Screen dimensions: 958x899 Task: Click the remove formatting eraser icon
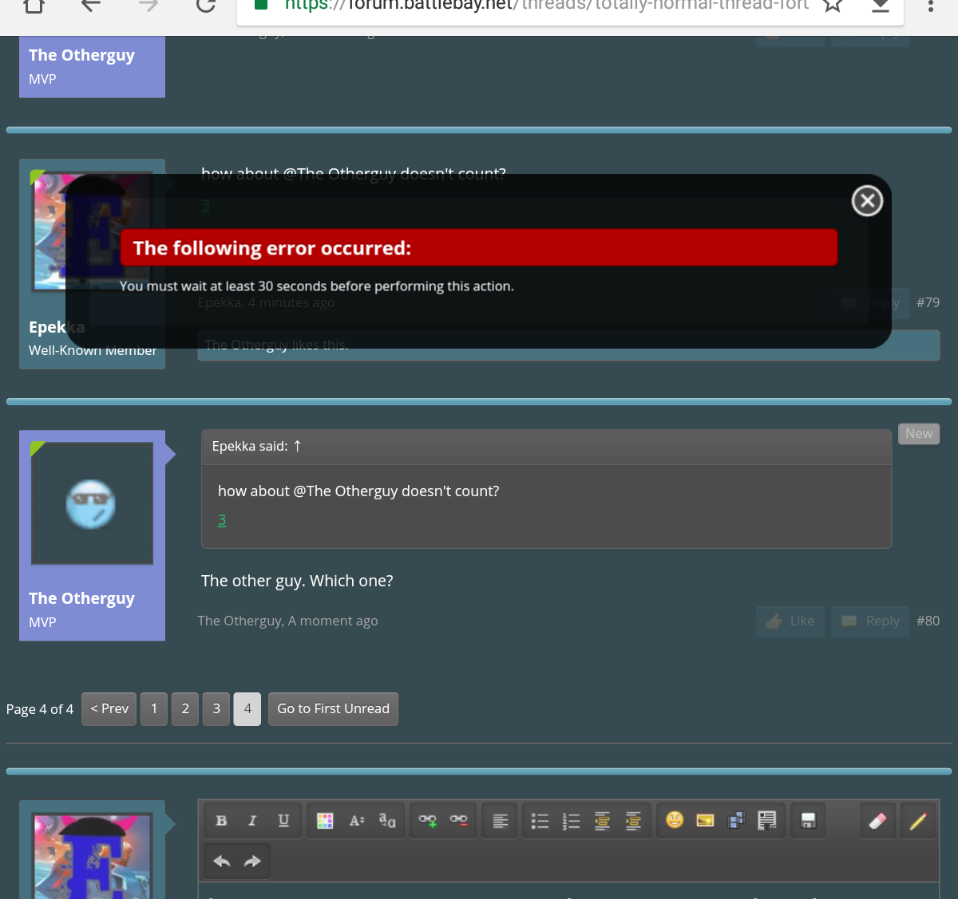click(x=877, y=820)
